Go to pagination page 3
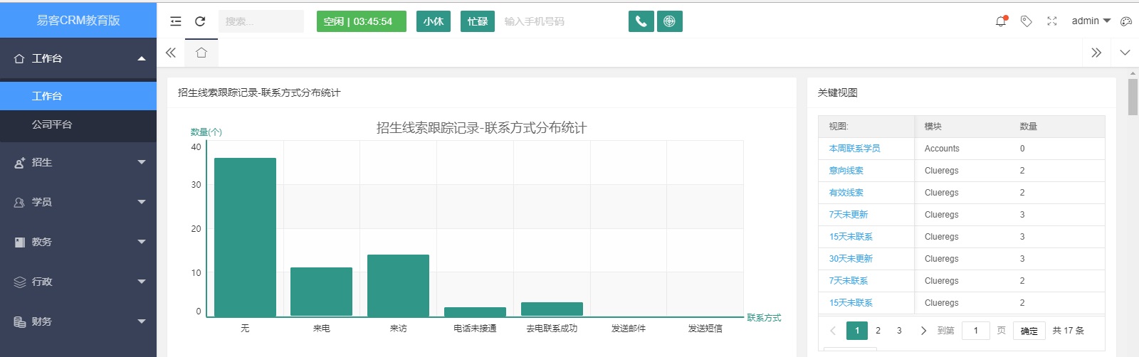Image resolution: width=1139 pixels, height=357 pixels. 899,331
